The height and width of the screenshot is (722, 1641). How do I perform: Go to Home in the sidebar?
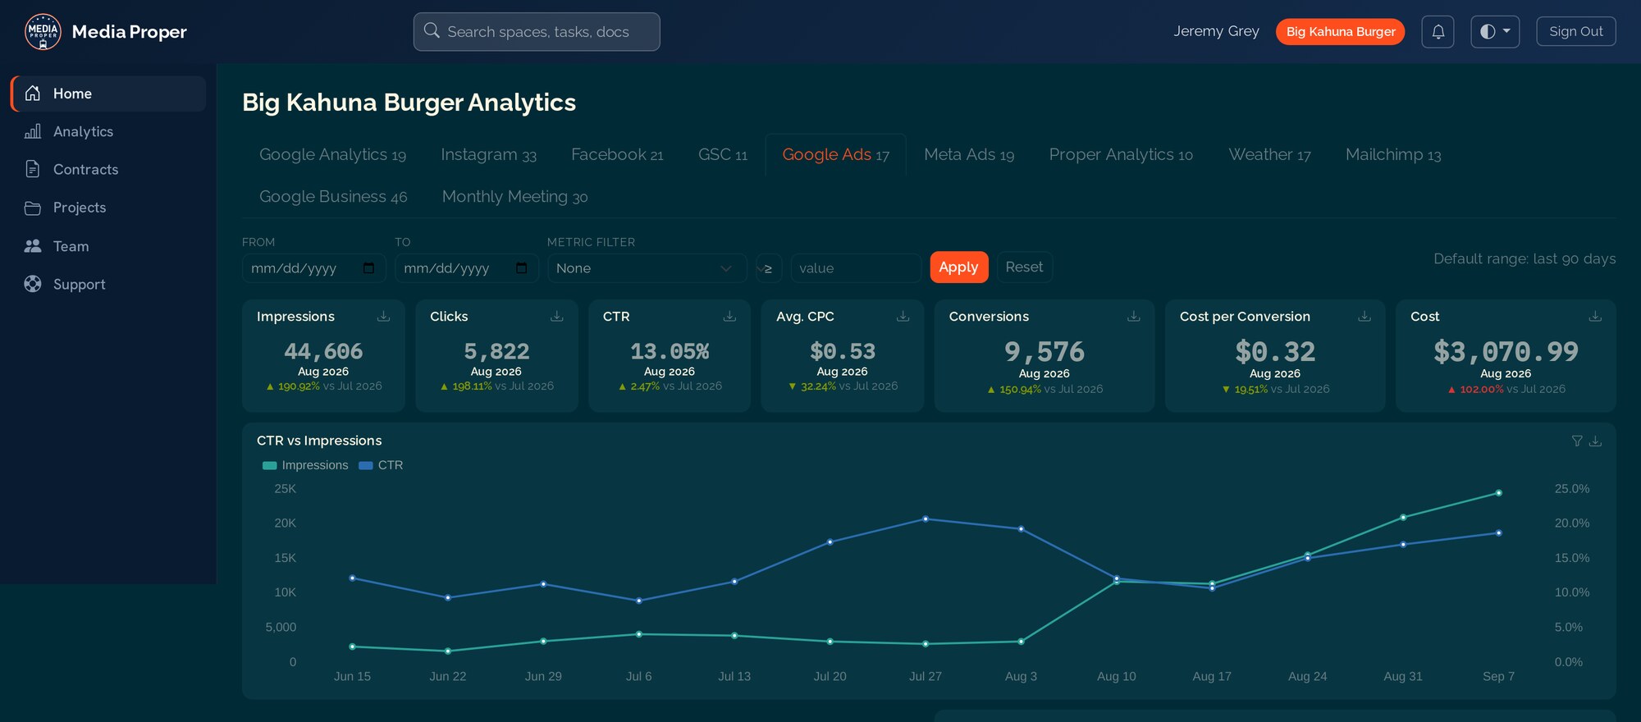coord(108,94)
